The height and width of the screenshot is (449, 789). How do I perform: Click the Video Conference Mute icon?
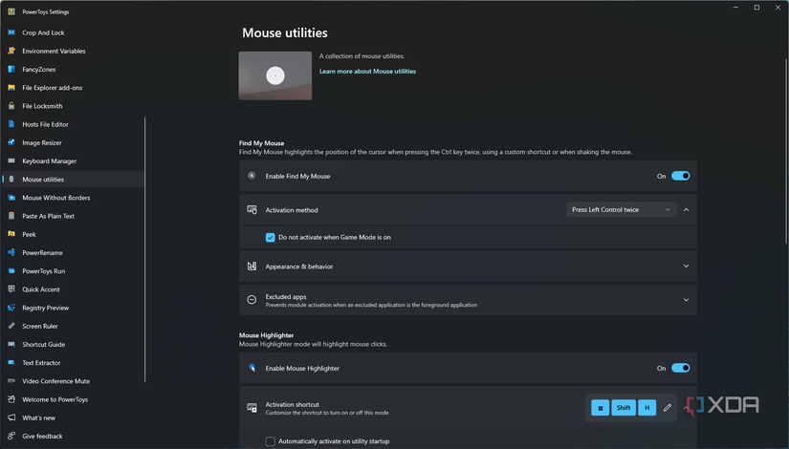[11, 381]
